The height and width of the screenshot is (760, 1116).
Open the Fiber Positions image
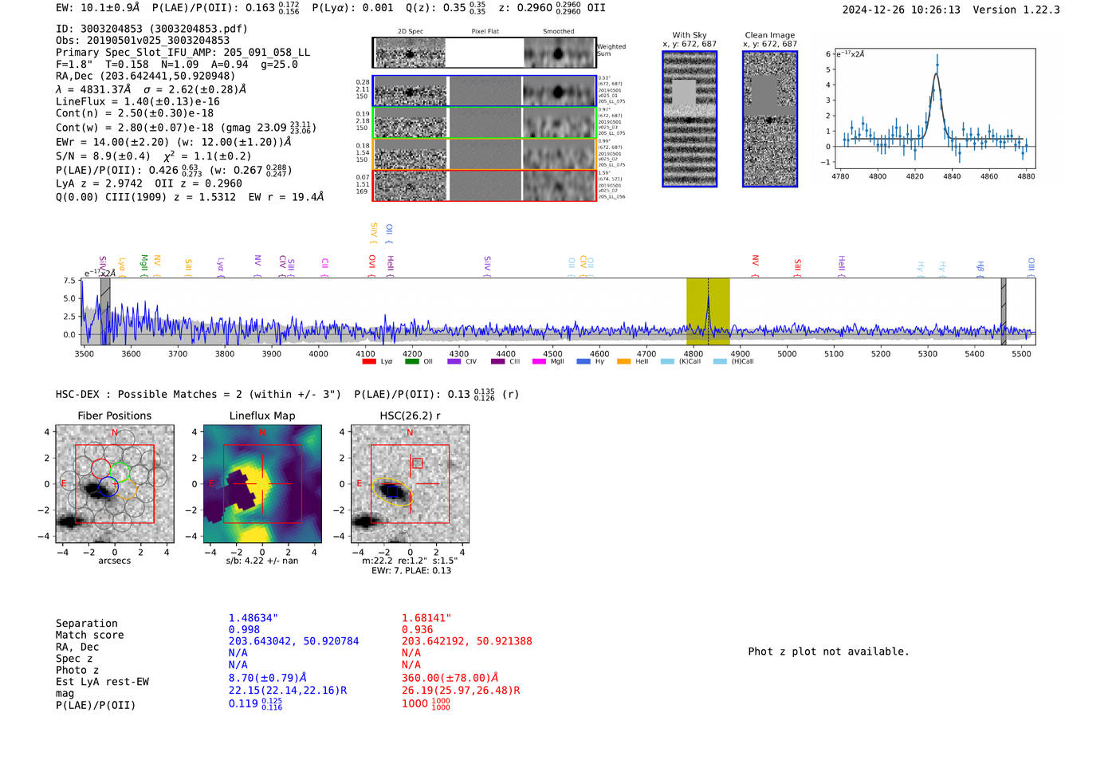coord(115,484)
